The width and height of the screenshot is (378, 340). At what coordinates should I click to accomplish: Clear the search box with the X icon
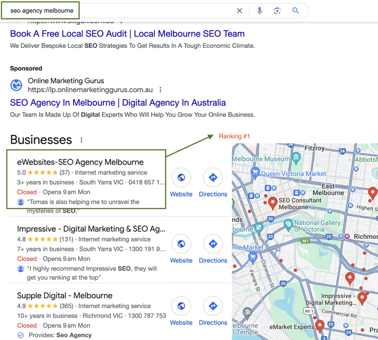pyautogui.click(x=240, y=11)
